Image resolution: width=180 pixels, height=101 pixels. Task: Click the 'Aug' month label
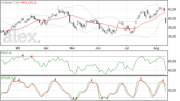pos(156,48)
